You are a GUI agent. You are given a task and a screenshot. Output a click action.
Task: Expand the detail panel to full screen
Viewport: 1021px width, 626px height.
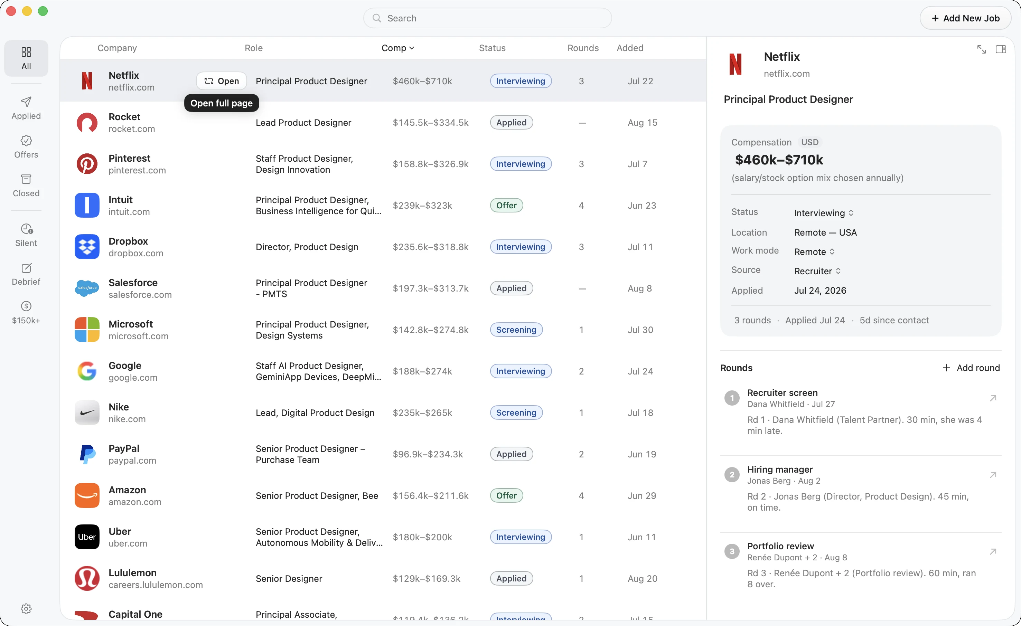[981, 49]
